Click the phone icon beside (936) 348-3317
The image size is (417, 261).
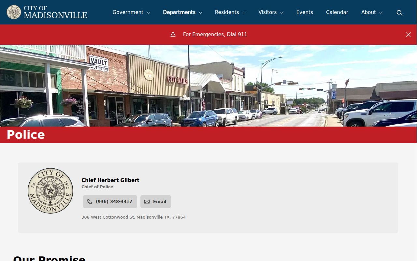(90, 202)
